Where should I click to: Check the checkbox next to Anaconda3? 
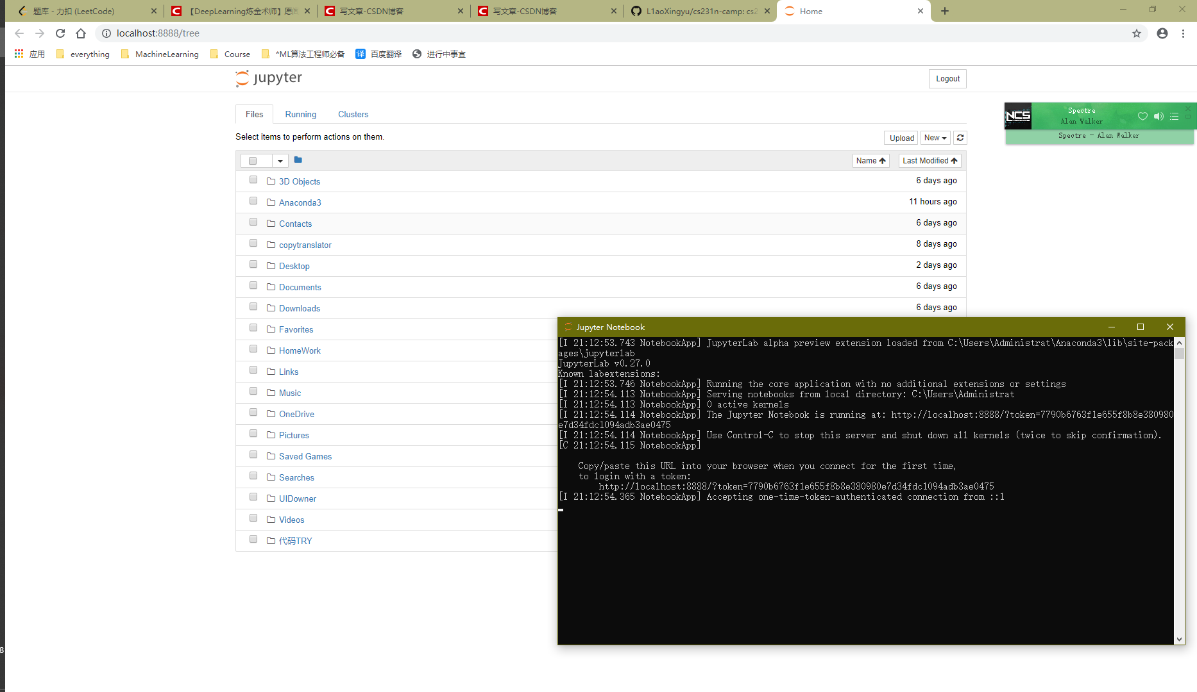(253, 201)
